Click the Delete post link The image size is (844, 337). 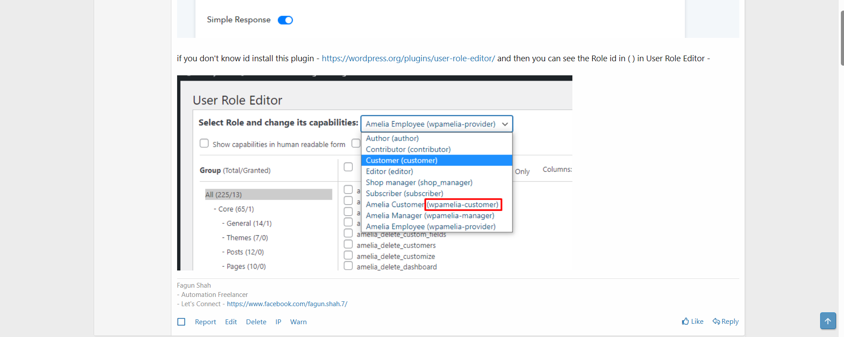click(x=256, y=322)
